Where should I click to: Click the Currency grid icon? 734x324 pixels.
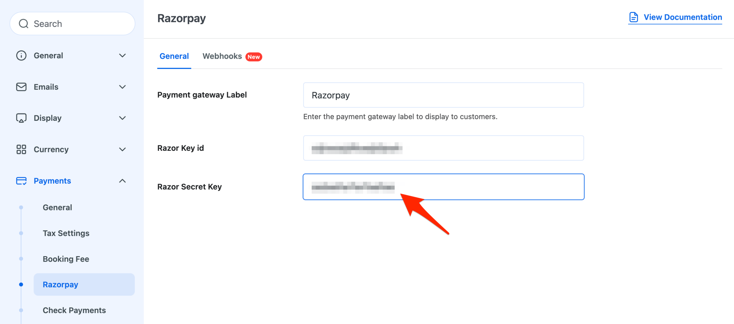(21, 149)
